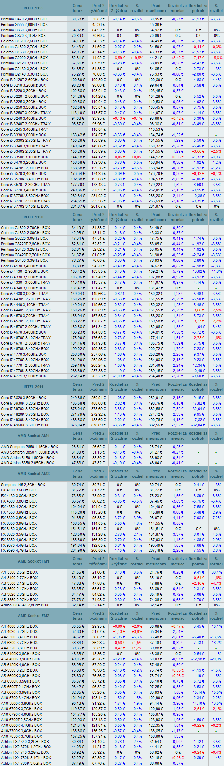This screenshot has height=766, width=224.
Task: Click Cena teraz header in INTEL 1155
Action: click(77, 8)
